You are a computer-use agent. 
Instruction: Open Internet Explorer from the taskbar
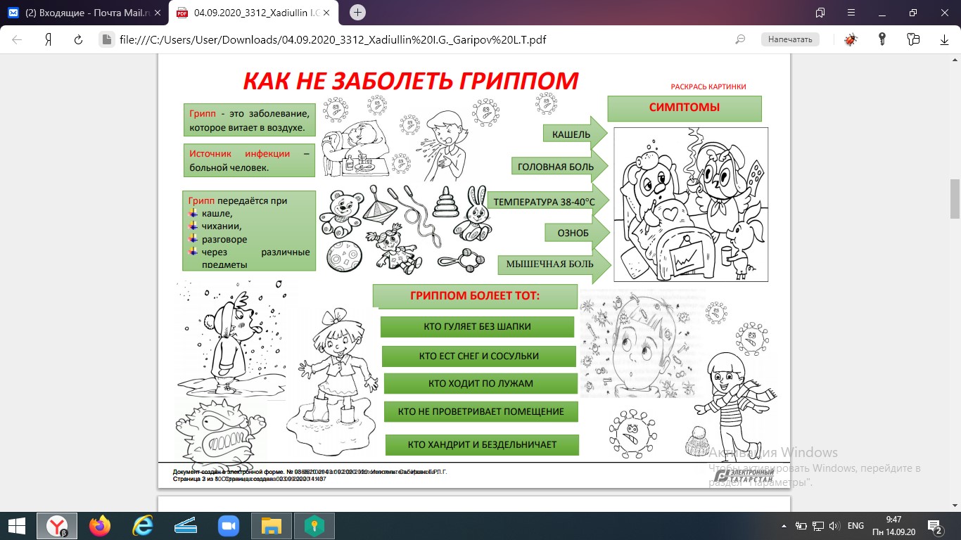coord(143,526)
